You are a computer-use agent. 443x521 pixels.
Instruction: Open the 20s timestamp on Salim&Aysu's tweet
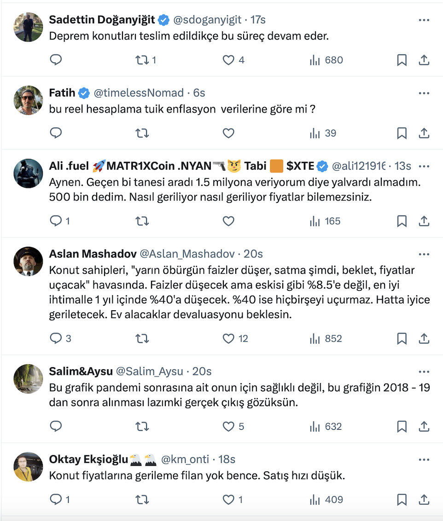point(202,371)
